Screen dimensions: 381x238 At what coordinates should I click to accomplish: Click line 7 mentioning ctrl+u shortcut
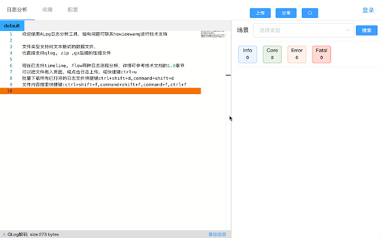click(79, 72)
